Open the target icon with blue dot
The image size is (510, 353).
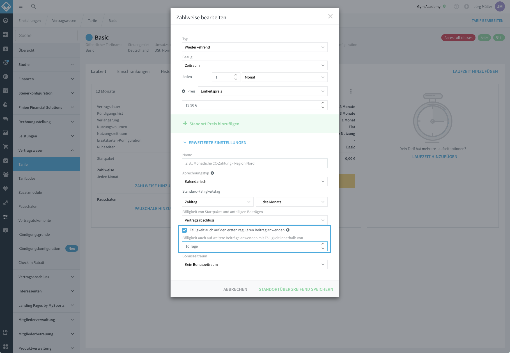[6, 63]
